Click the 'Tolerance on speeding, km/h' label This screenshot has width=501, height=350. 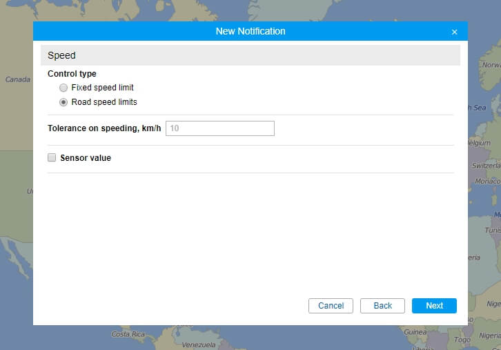click(x=104, y=128)
